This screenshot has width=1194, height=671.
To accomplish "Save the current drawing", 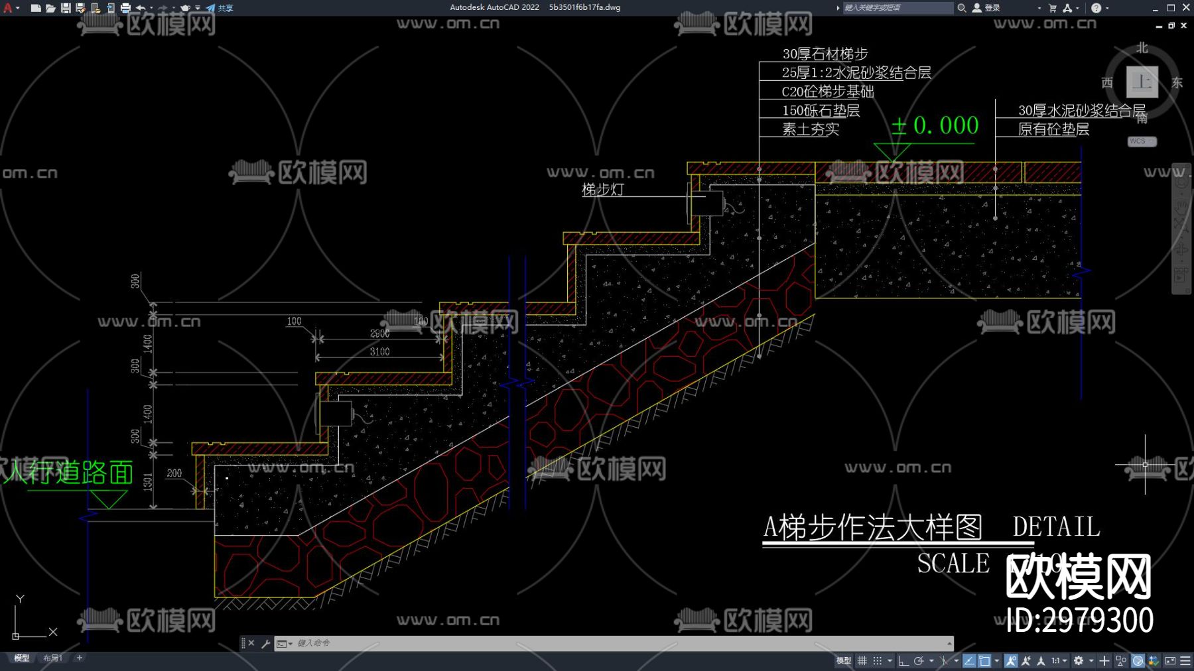I will pyautogui.click(x=66, y=8).
